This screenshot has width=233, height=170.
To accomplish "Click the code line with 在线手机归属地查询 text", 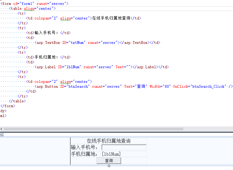I will click(84, 18).
